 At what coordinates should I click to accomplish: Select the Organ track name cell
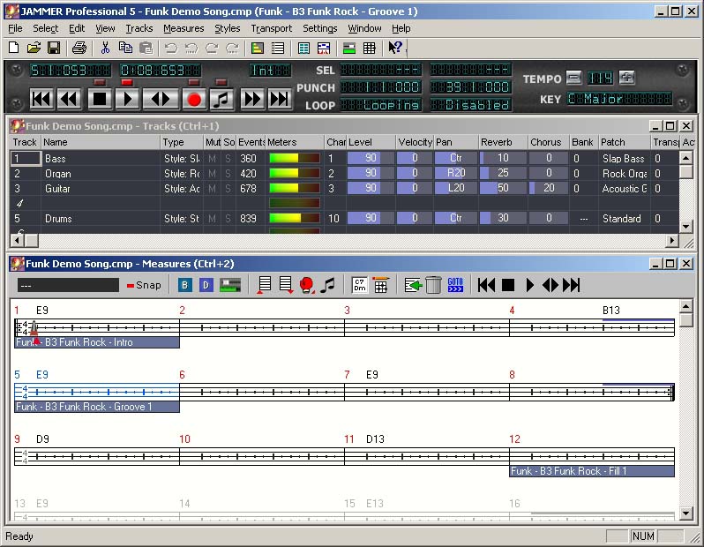(101, 173)
